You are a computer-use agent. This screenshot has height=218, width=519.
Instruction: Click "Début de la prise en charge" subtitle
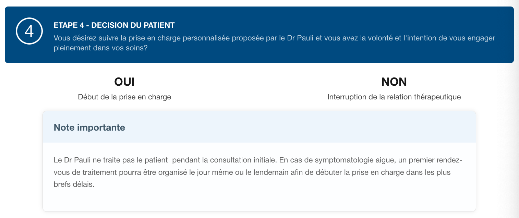[124, 97]
